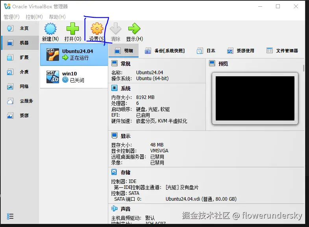Click the System (系统) section header
309x227 pixels.
coord(125,88)
